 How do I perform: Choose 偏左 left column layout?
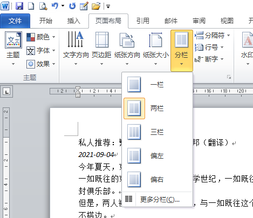[157, 156]
